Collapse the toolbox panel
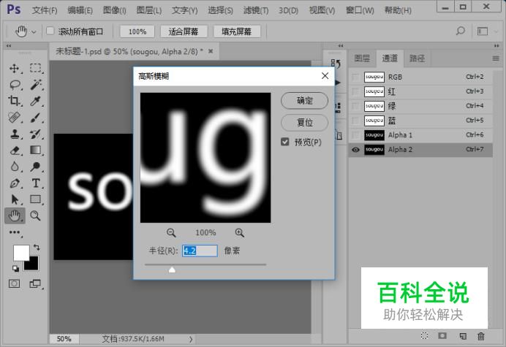This screenshot has height=347, width=506. point(9,46)
